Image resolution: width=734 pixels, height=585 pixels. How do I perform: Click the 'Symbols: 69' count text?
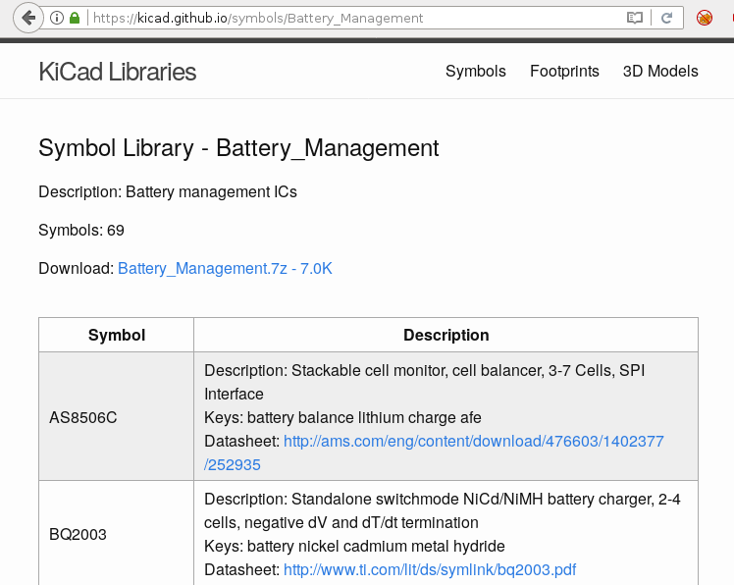pyautogui.click(x=81, y=230)
